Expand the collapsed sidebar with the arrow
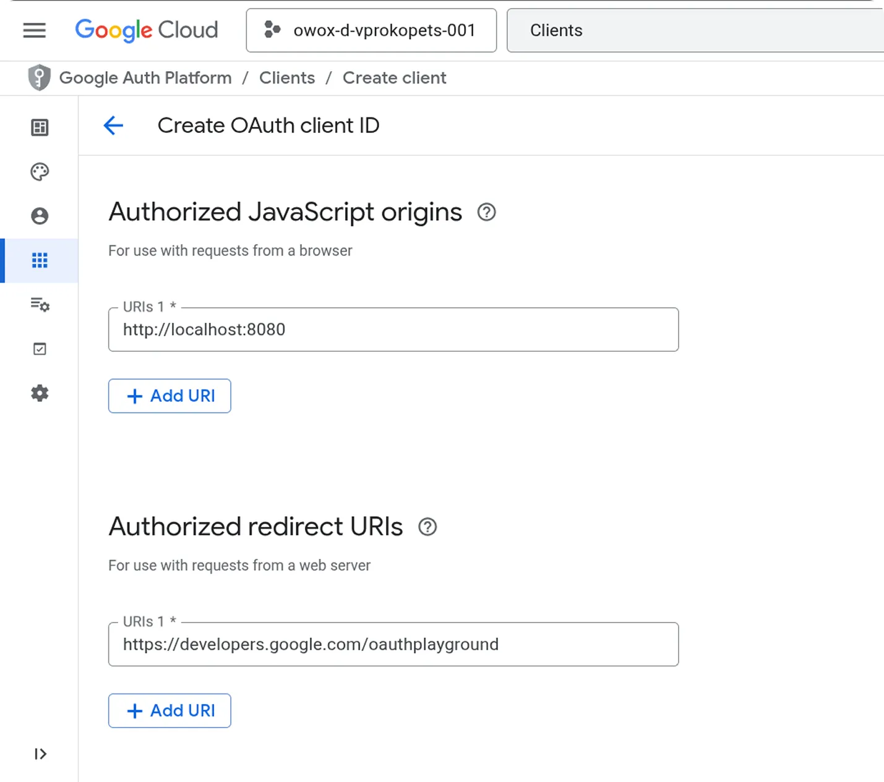 pyautogui.click(x=40, y=754)
